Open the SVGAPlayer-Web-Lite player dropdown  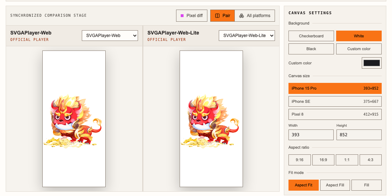click(247, 36)
